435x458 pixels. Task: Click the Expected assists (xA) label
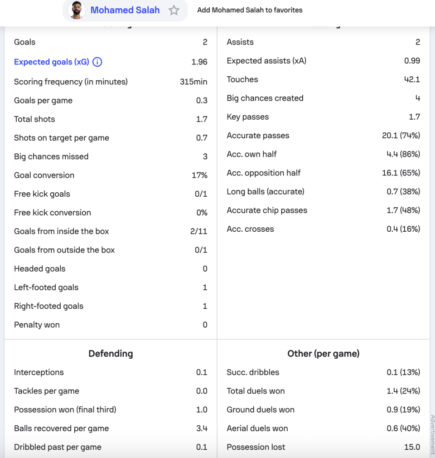pos(266,61)
